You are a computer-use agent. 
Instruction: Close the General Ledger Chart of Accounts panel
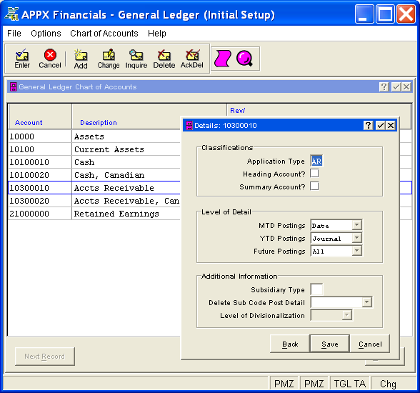click(x=406, y=86)
